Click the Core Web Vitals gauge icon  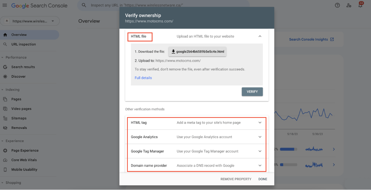click(5, 160)
